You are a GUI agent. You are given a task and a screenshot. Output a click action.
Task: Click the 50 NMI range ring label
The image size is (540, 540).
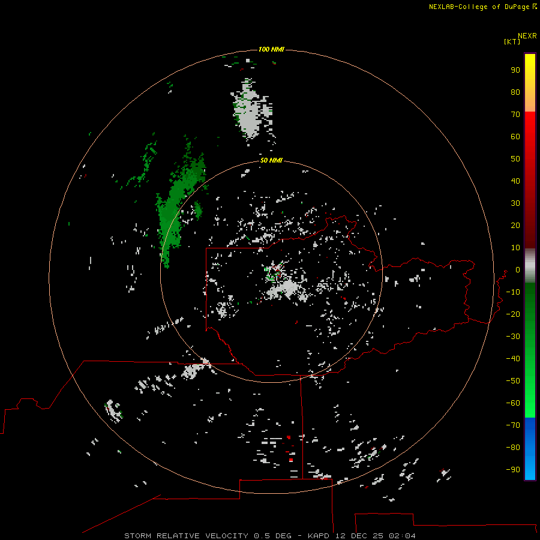click(271, 160)
